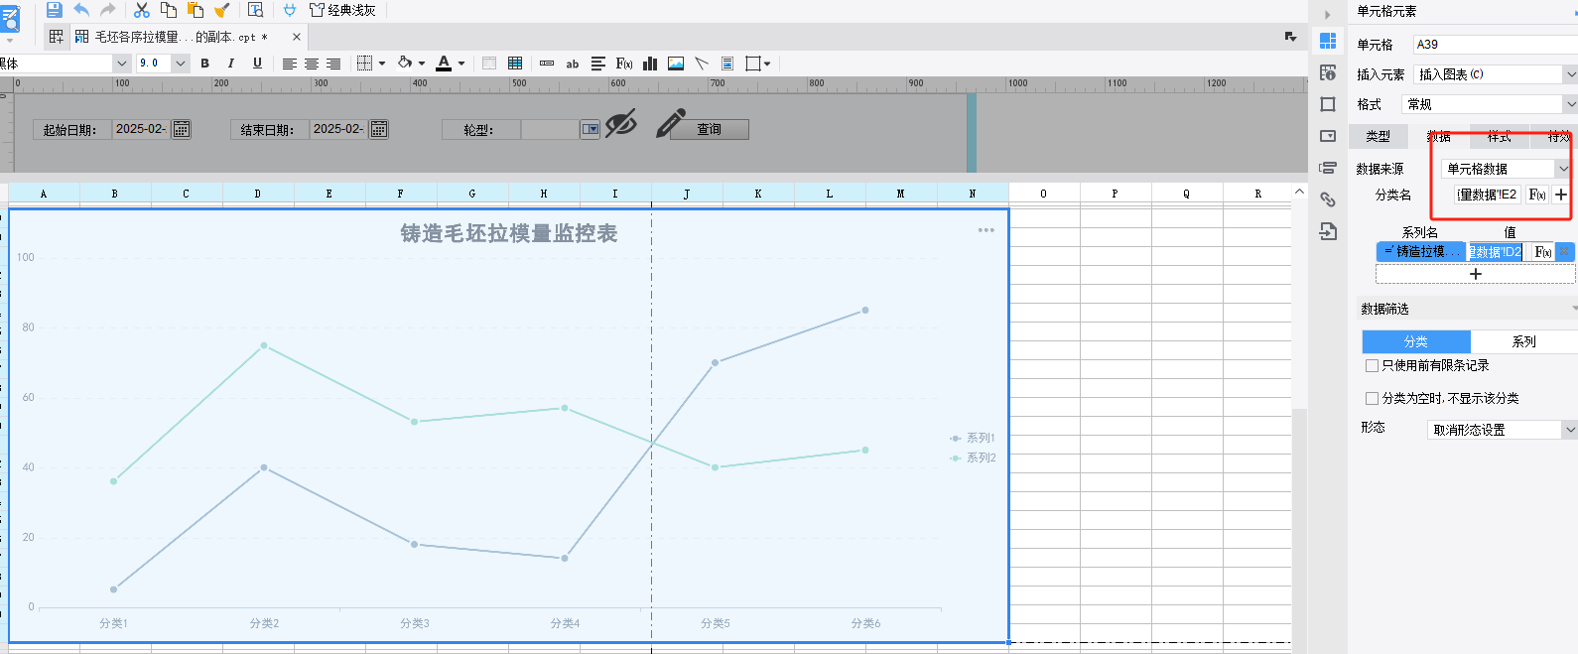Collapse the right properties panel arrow
The width and height of the screenshot is (1578, 654).
coord(1327,15)
